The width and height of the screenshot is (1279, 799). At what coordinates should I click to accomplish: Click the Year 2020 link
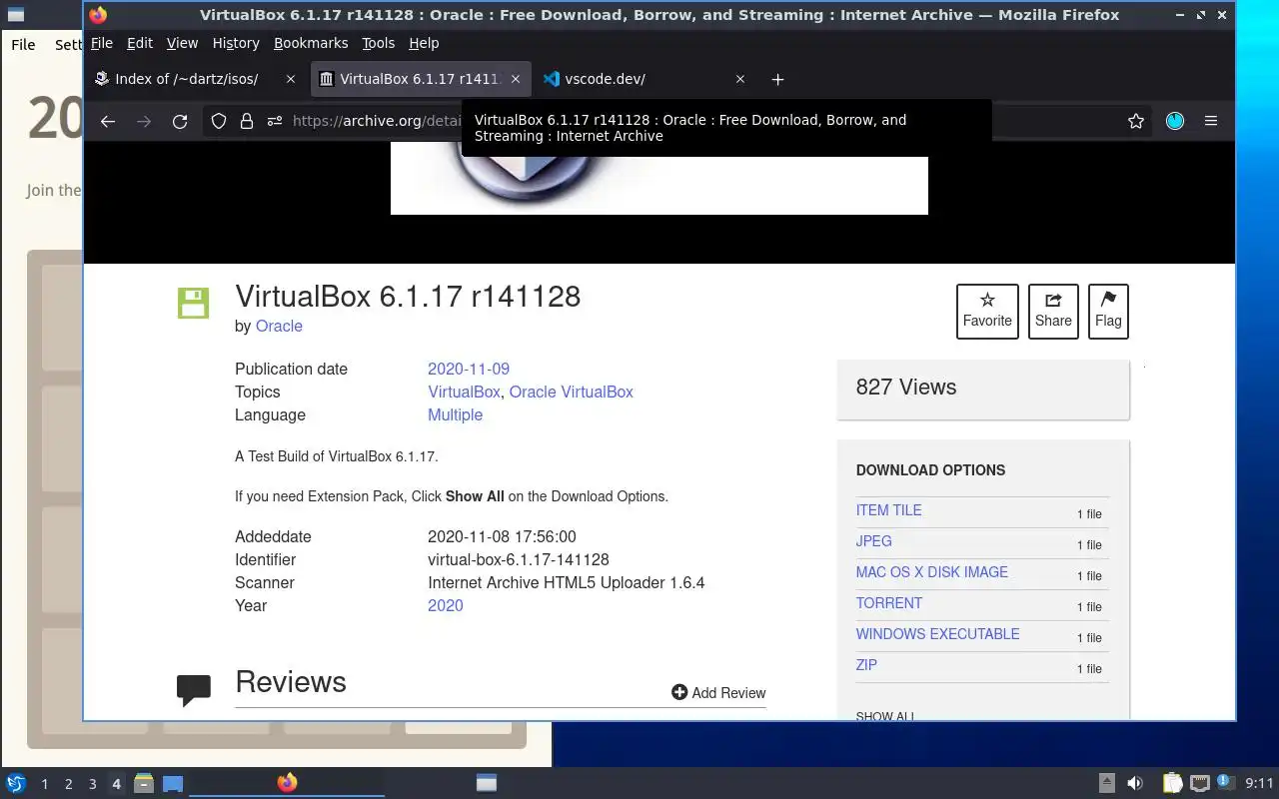(x=445, y=605)
